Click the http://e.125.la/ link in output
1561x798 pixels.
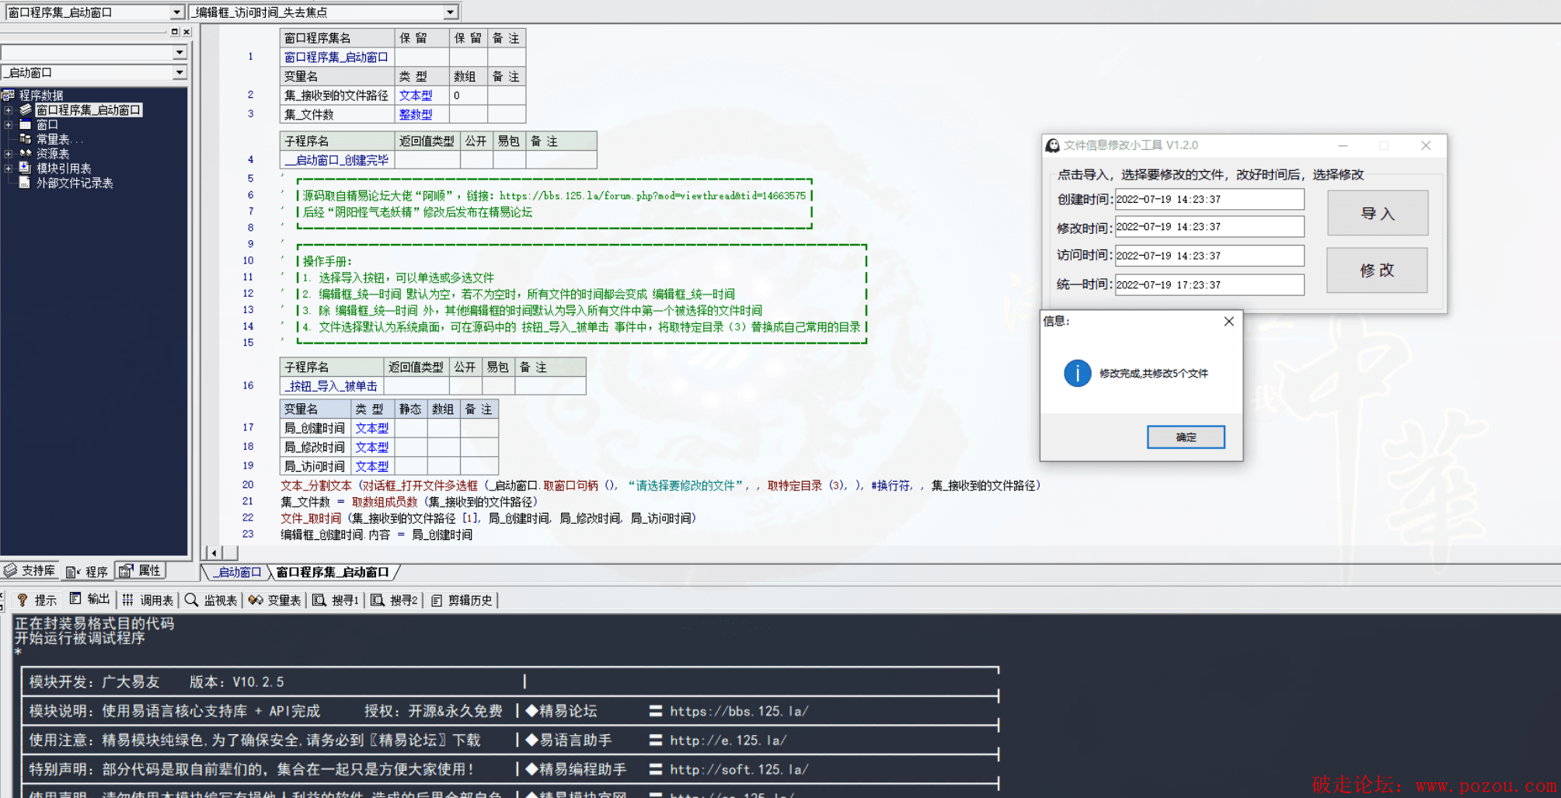[728, 741]
